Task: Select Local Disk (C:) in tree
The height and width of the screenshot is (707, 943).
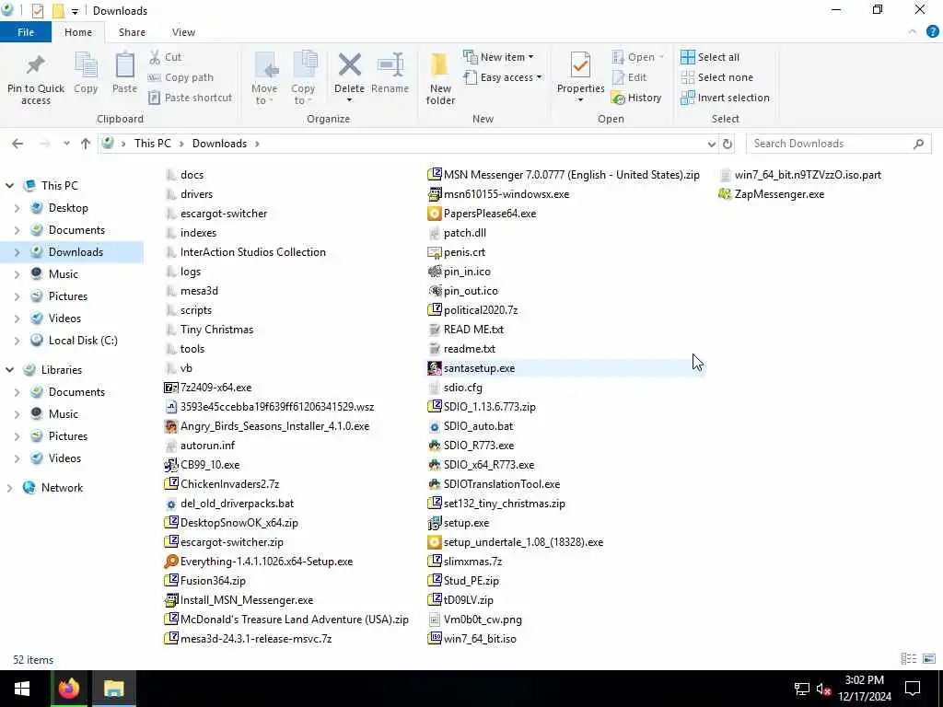Action: (83, 341)
